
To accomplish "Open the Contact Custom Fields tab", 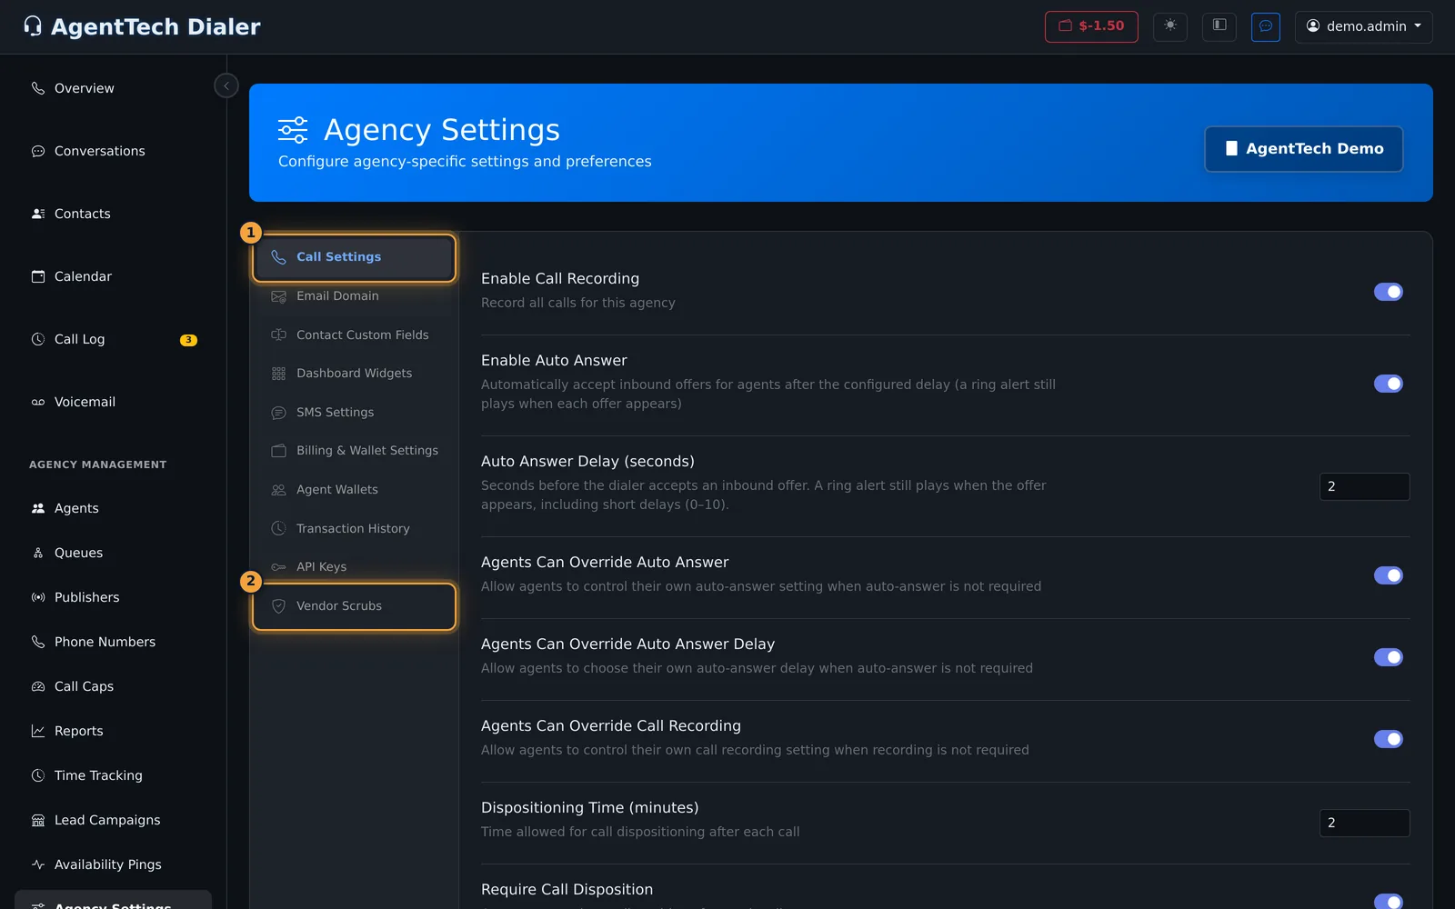I will [x=355, y=335].
